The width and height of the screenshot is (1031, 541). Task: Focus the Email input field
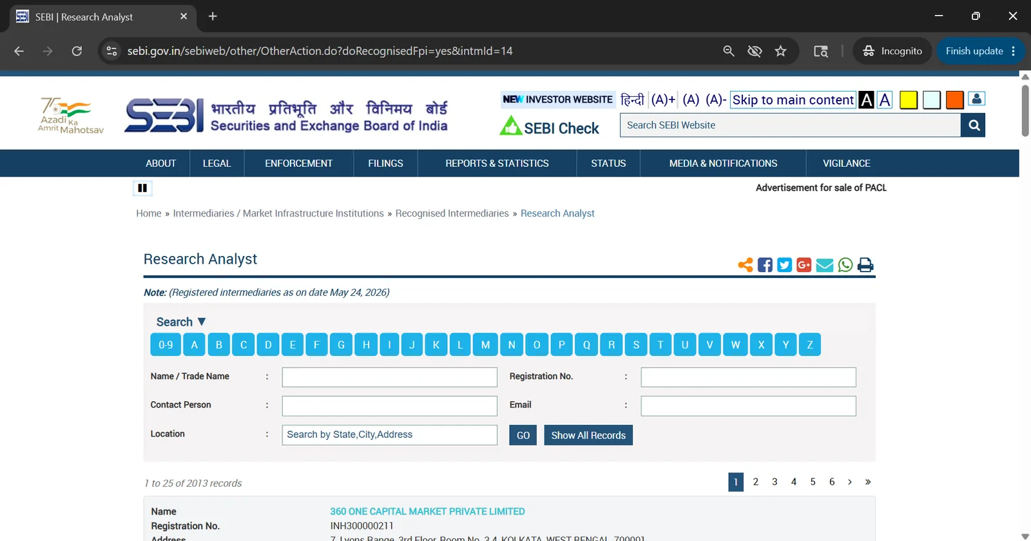(749, 406)
